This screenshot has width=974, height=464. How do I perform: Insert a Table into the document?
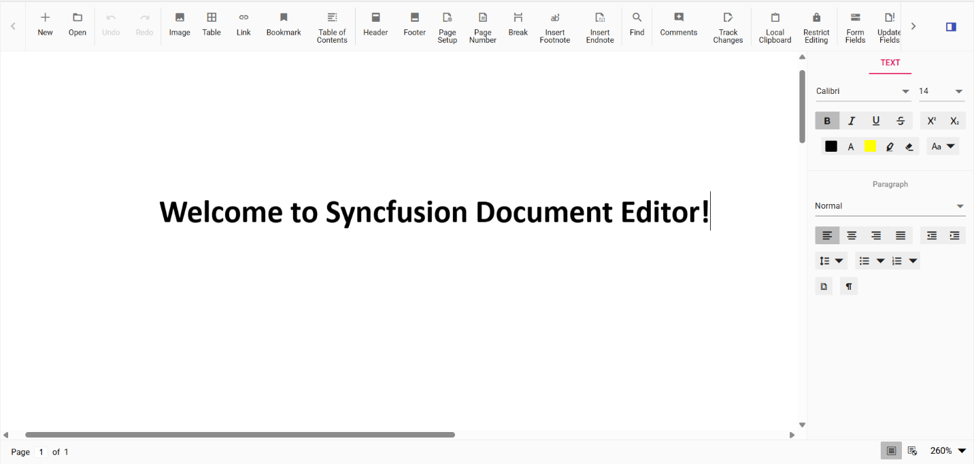(x=211, y=26)
